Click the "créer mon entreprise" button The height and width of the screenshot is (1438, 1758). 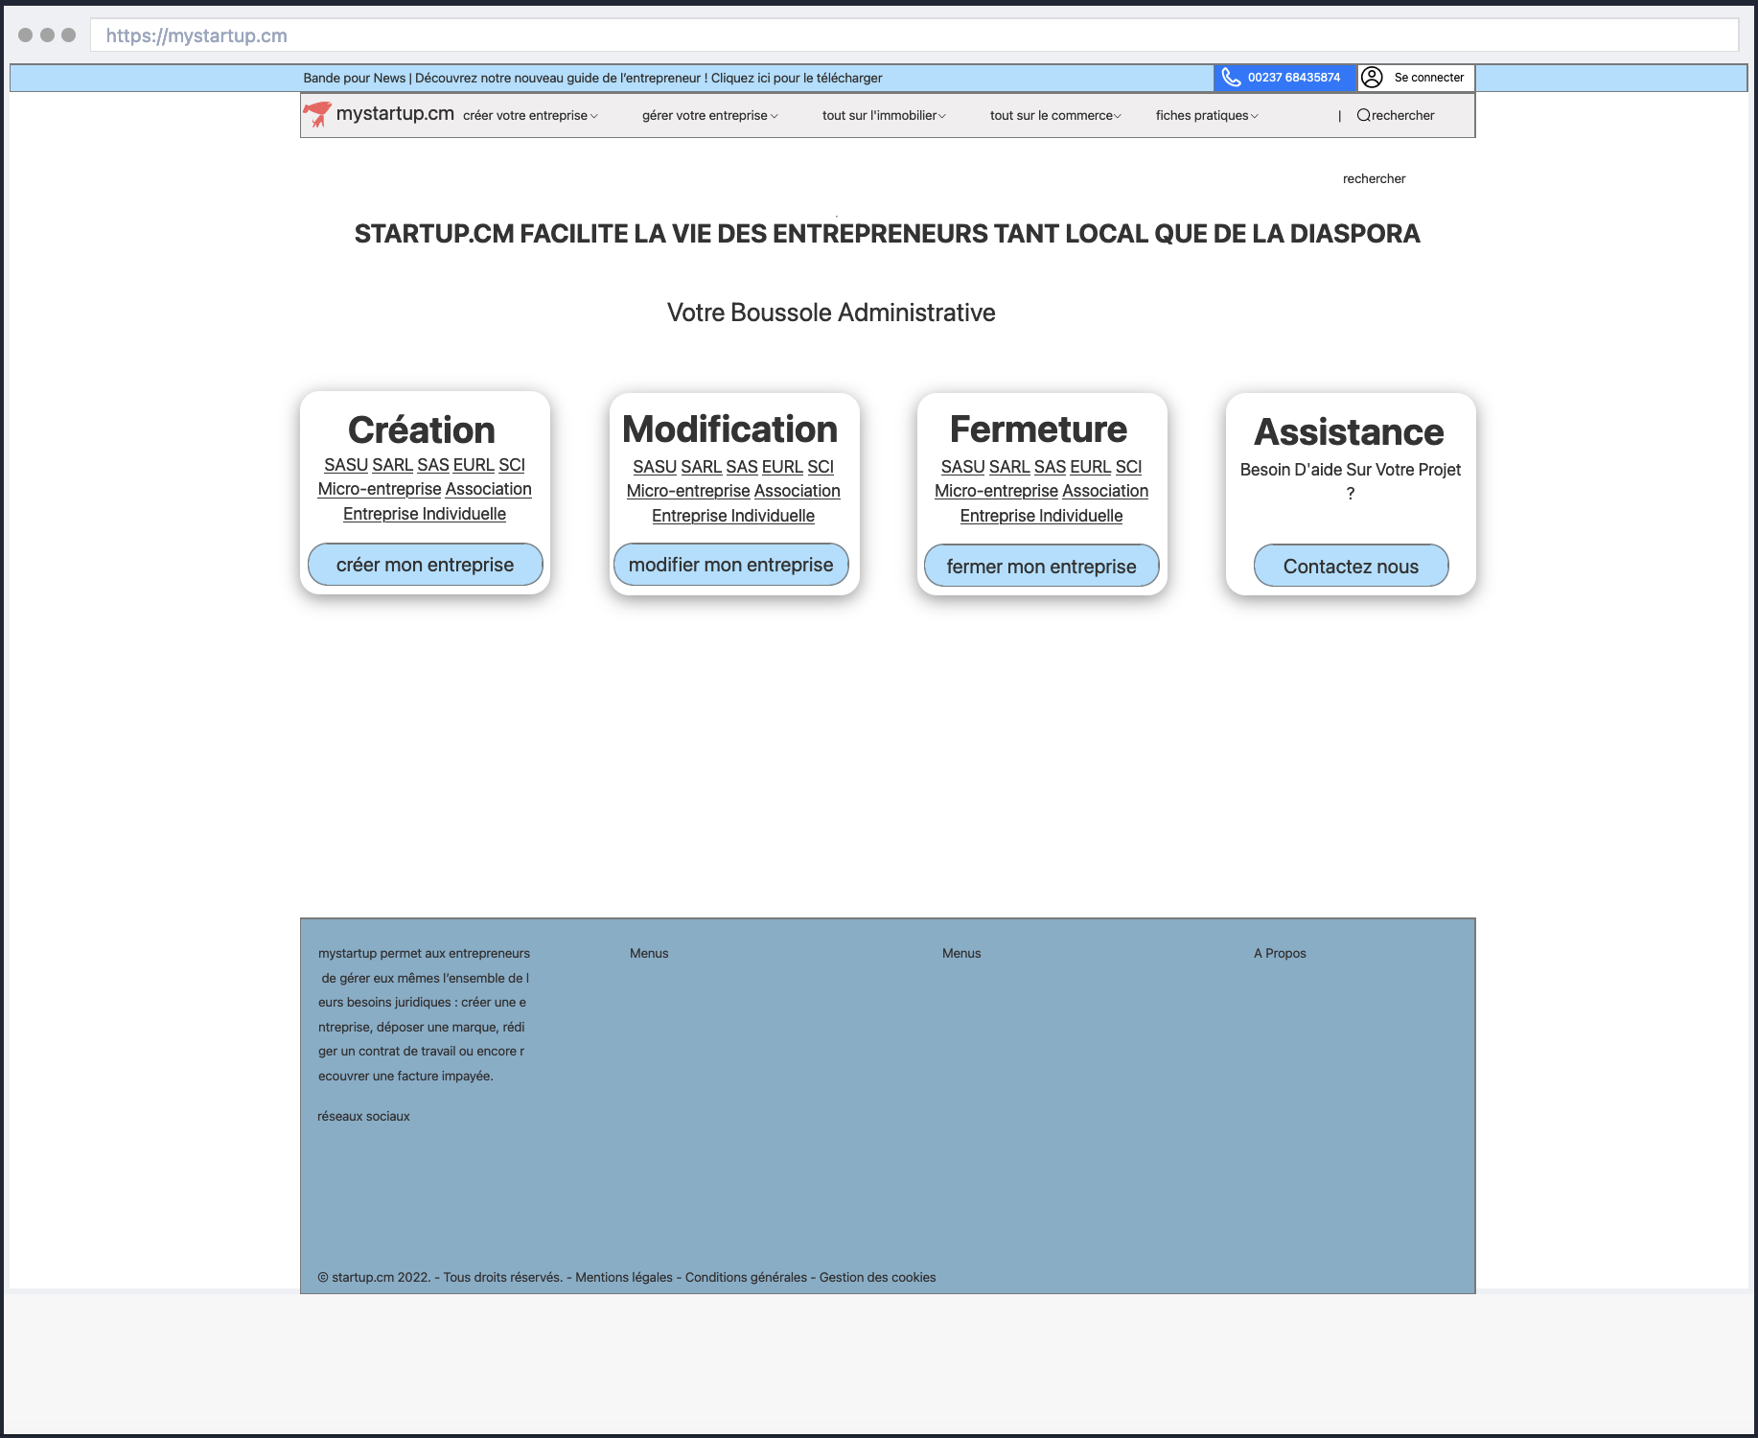click(x=425, y=565)
